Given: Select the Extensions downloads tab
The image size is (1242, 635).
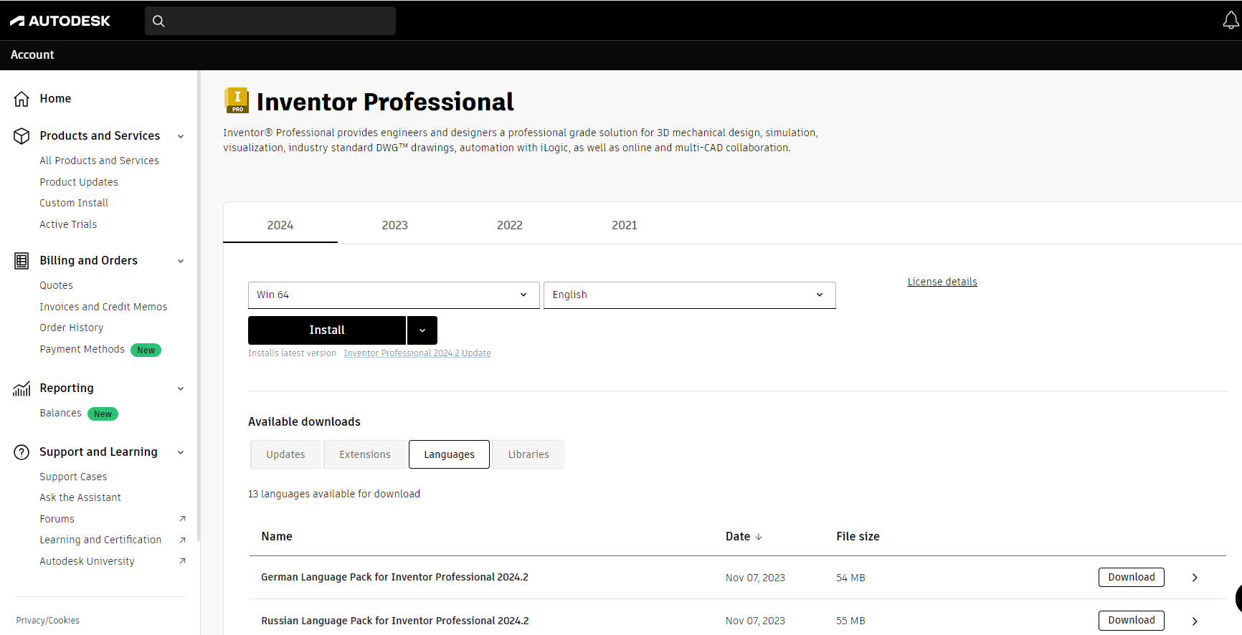Looking at the screenshot, I should click(365, 454).
